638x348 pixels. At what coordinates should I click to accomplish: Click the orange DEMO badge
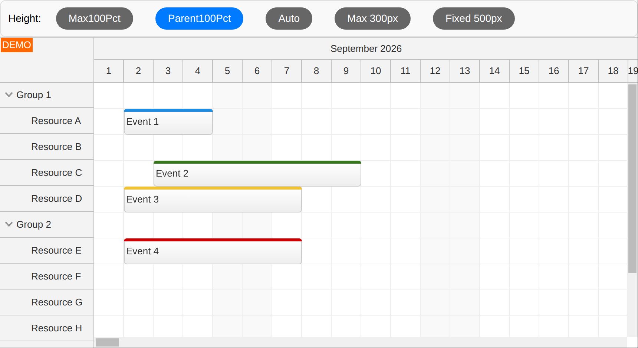[x=17, y=45]
